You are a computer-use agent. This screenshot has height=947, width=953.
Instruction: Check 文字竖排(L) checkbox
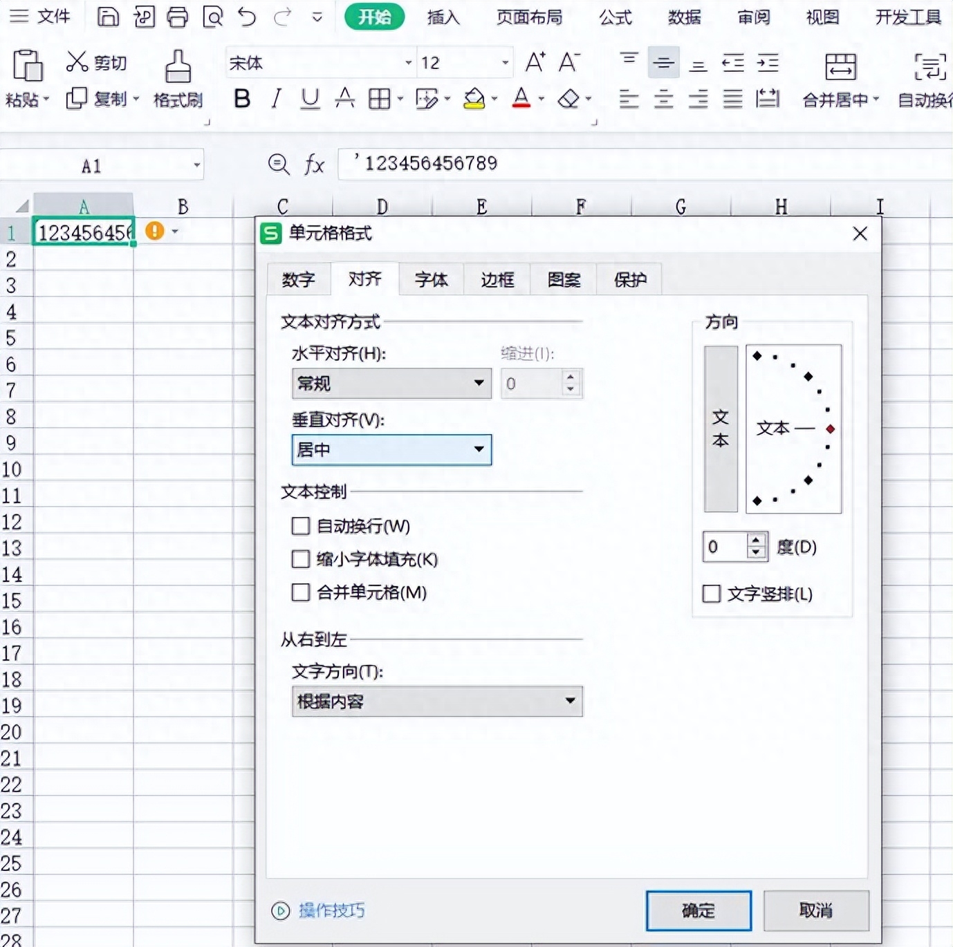pyautogui.click(x=712, y=593)
